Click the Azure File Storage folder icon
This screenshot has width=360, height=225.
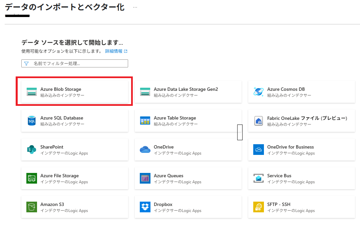(x=32, y=178)
